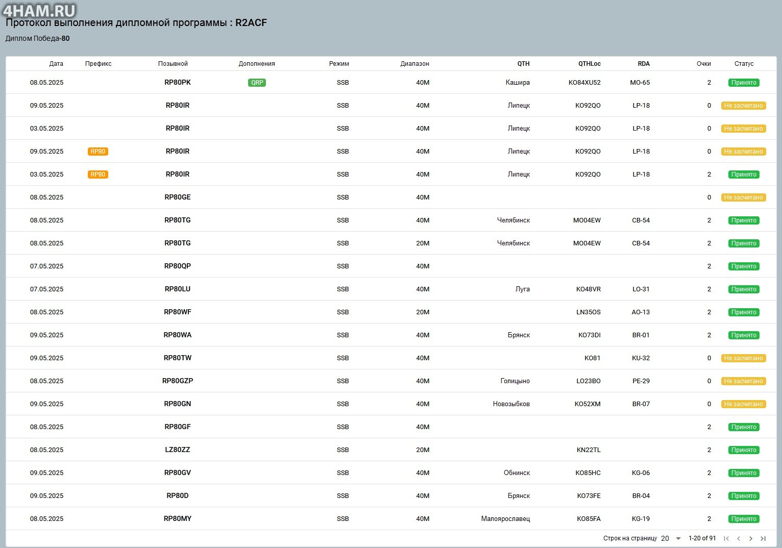Click the Очки column header
782x548 pixels.
(703, 64)
